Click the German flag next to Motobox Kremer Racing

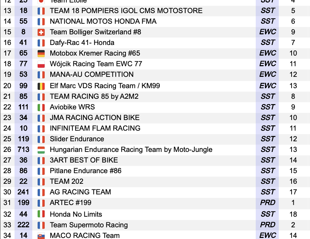[x=41, y=53]
